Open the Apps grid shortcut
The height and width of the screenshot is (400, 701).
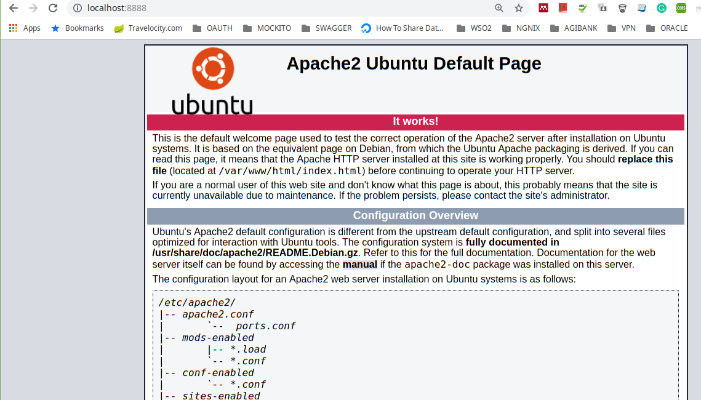pos(25,28)
